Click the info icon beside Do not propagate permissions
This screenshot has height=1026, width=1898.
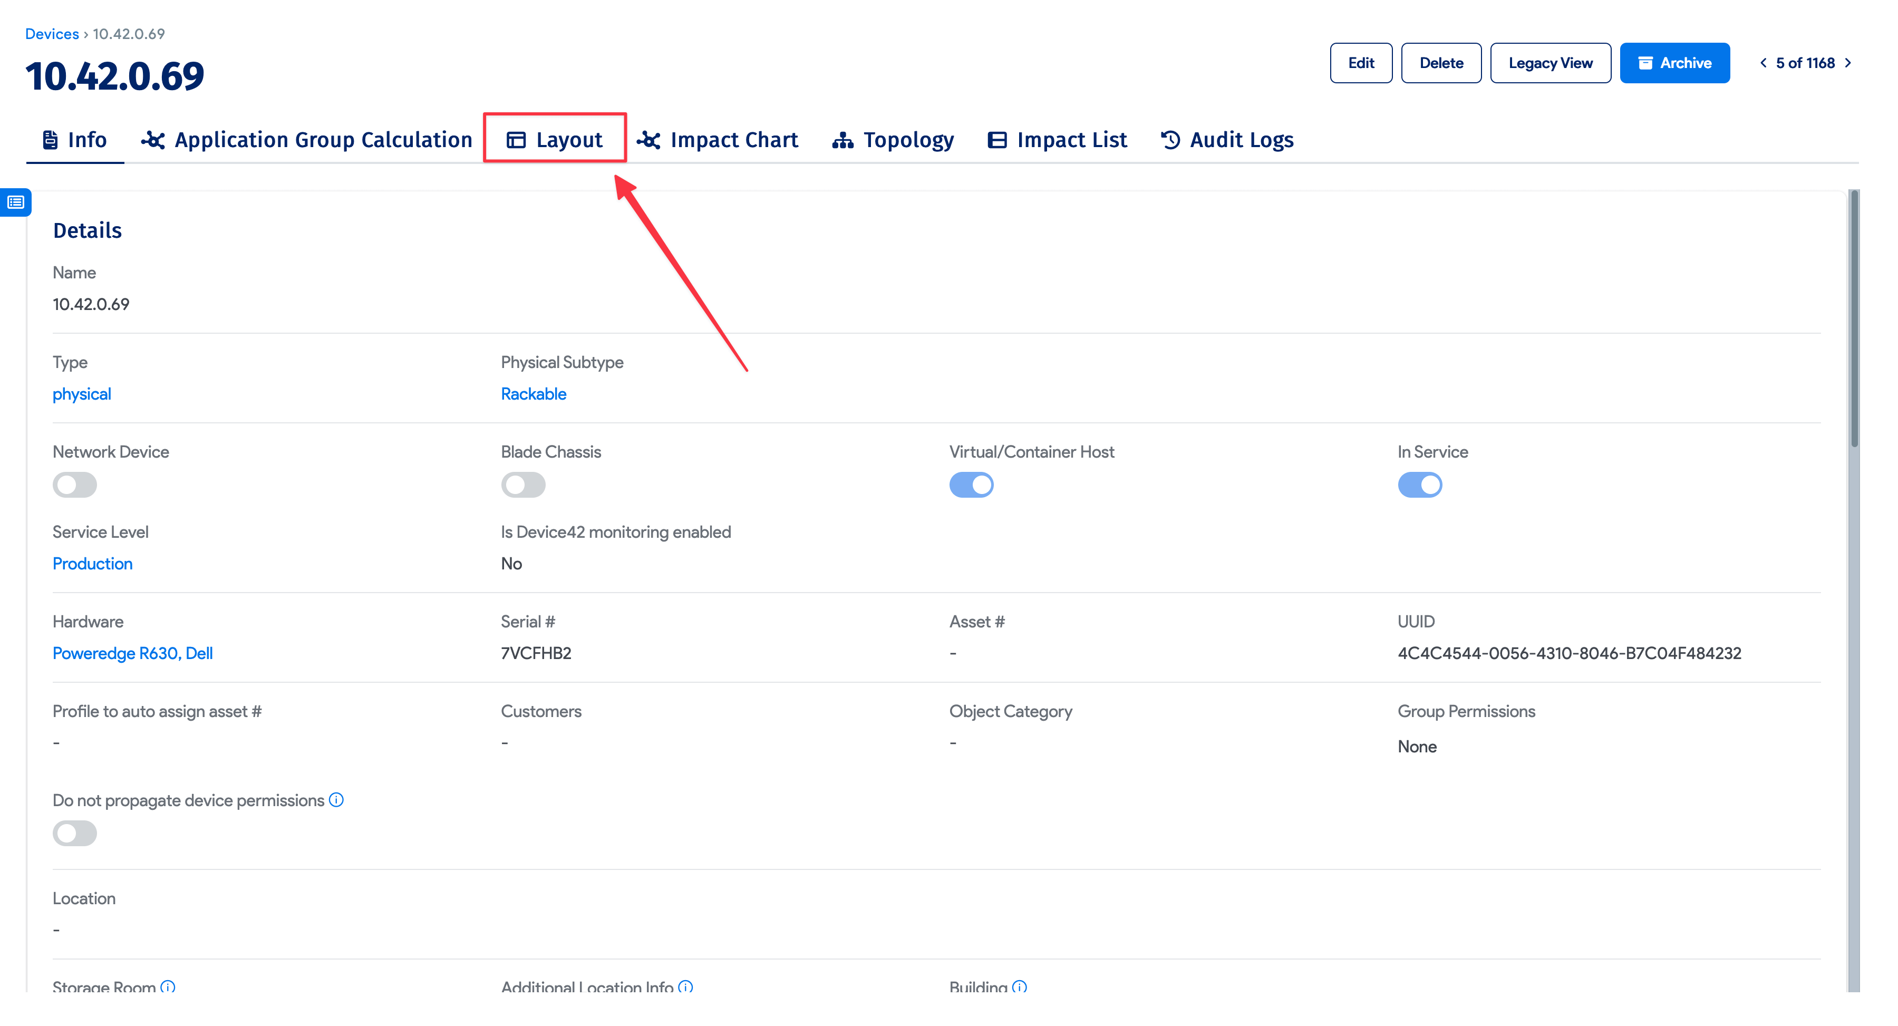point(336,800)
